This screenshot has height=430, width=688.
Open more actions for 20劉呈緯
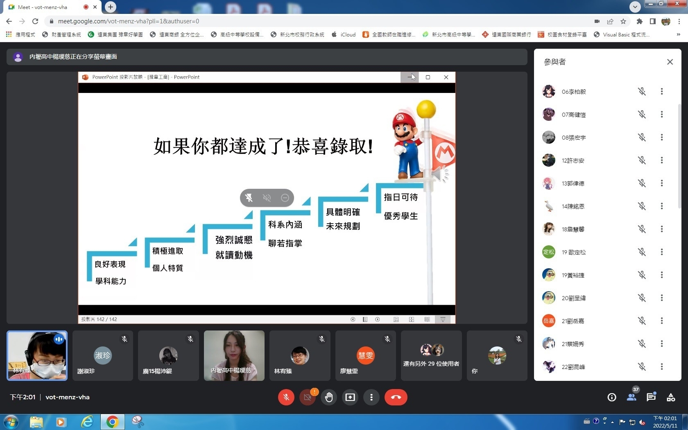[662, 298]
